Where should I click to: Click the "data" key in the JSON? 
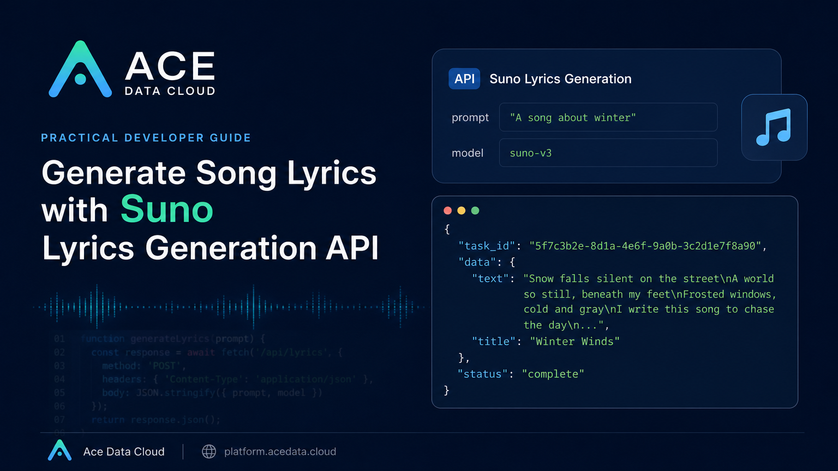(x=477, y=262)
